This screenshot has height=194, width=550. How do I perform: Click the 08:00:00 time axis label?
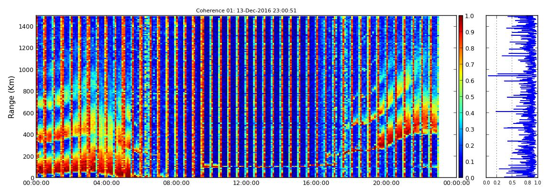pyautogui.click(x=176, y=183)
